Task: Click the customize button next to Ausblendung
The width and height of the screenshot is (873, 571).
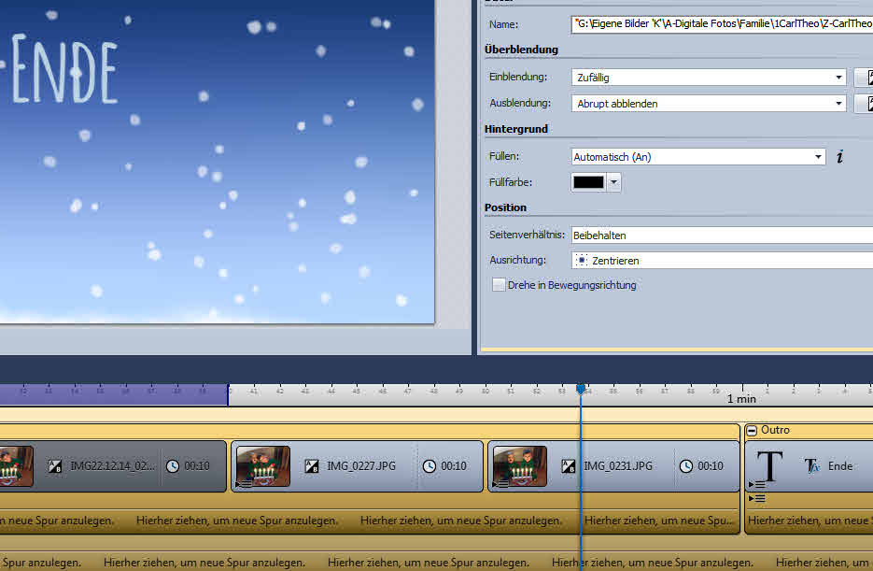Action: 864,104
